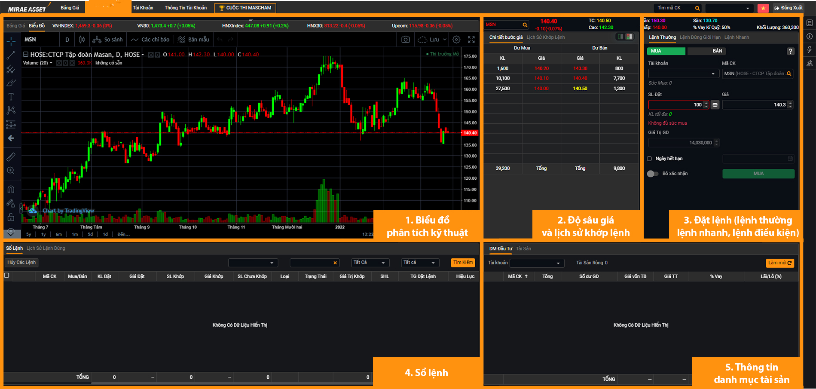Open the Tất Cả filter dropdown in Sổ Lệnh
The width and height of the screenshot is (816, 389).
[x=370, y=263]
